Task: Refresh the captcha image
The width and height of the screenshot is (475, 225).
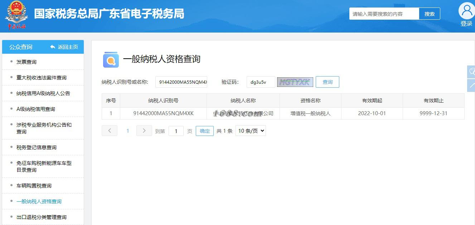Action: click(295, 82)
